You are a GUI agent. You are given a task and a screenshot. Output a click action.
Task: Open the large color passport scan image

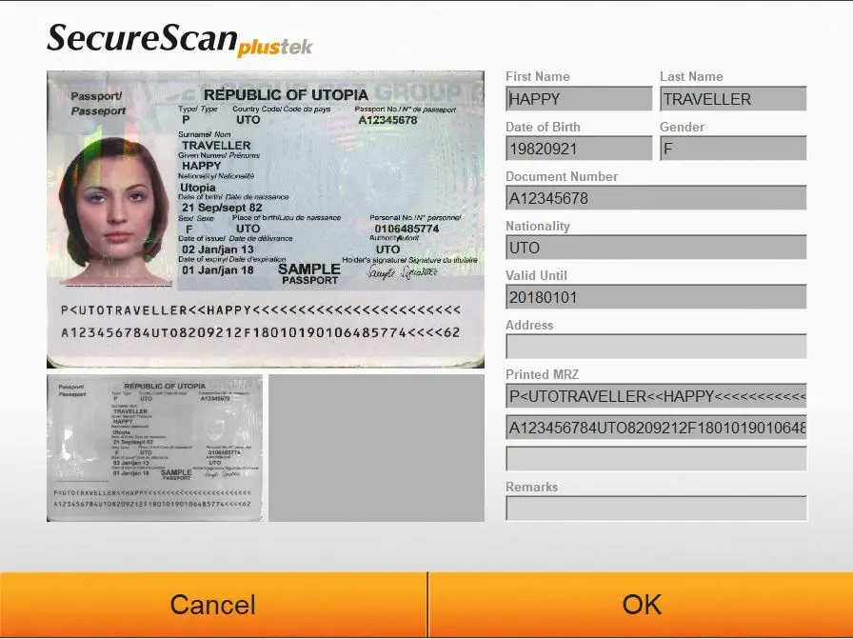point(266,219)
